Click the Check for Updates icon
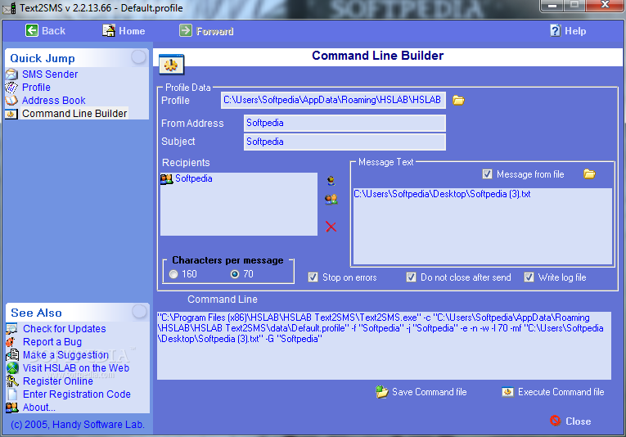This screenshot has width=626, height=437. [12, 329]
